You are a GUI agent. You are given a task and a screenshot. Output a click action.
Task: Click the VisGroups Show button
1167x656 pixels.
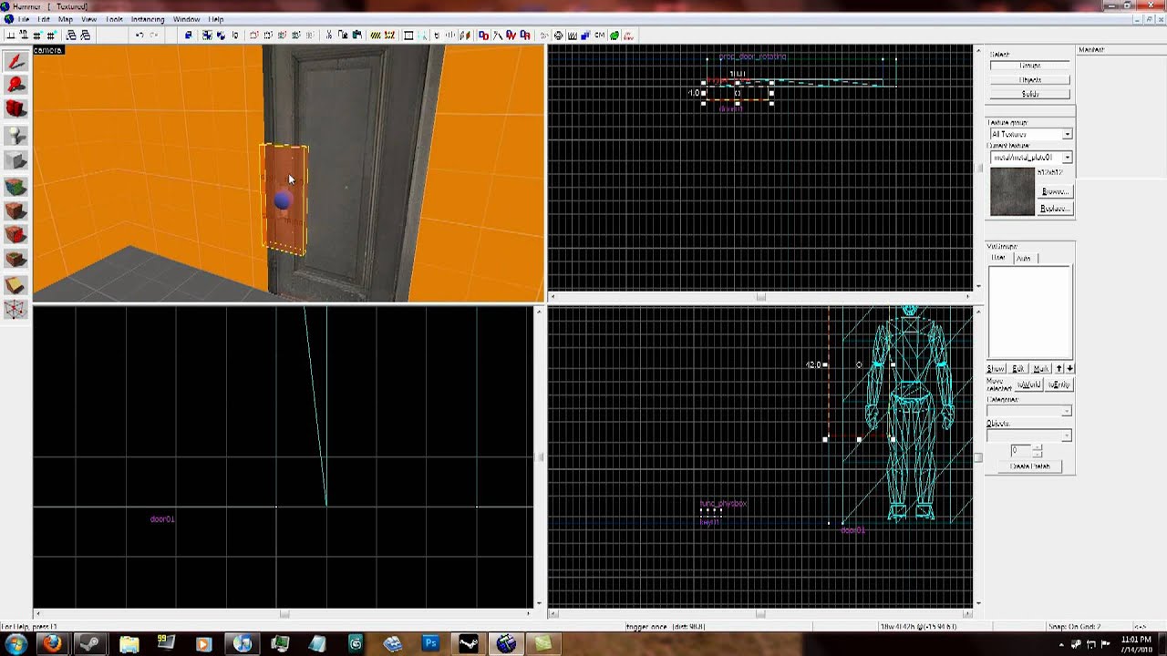[x=997, y=368]
